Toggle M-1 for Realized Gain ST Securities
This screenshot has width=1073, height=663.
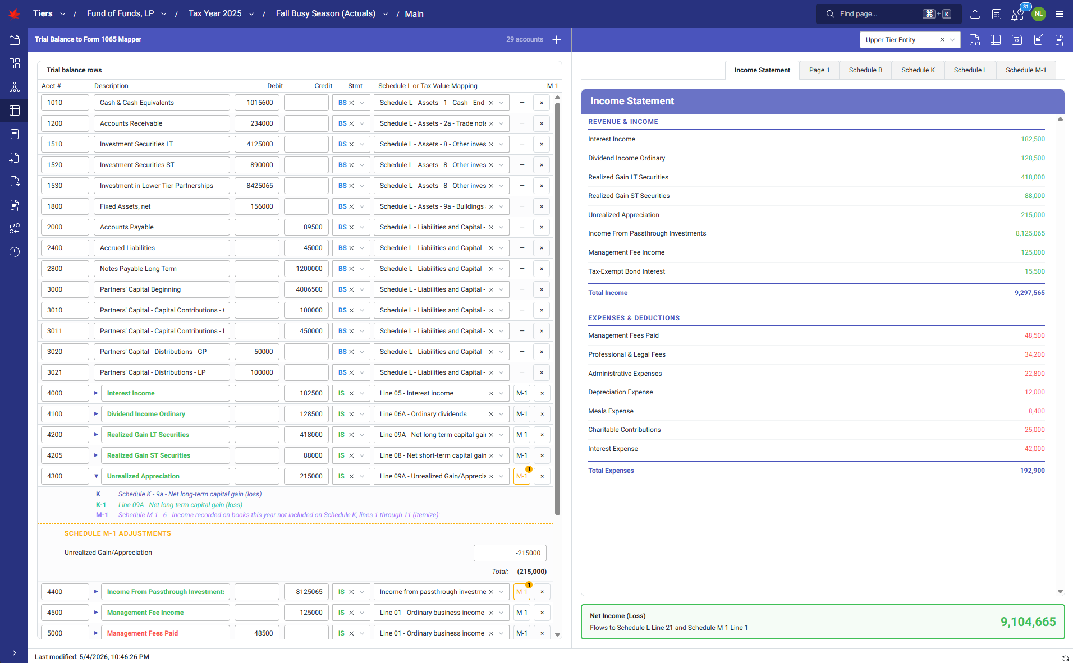coord(522,455)
